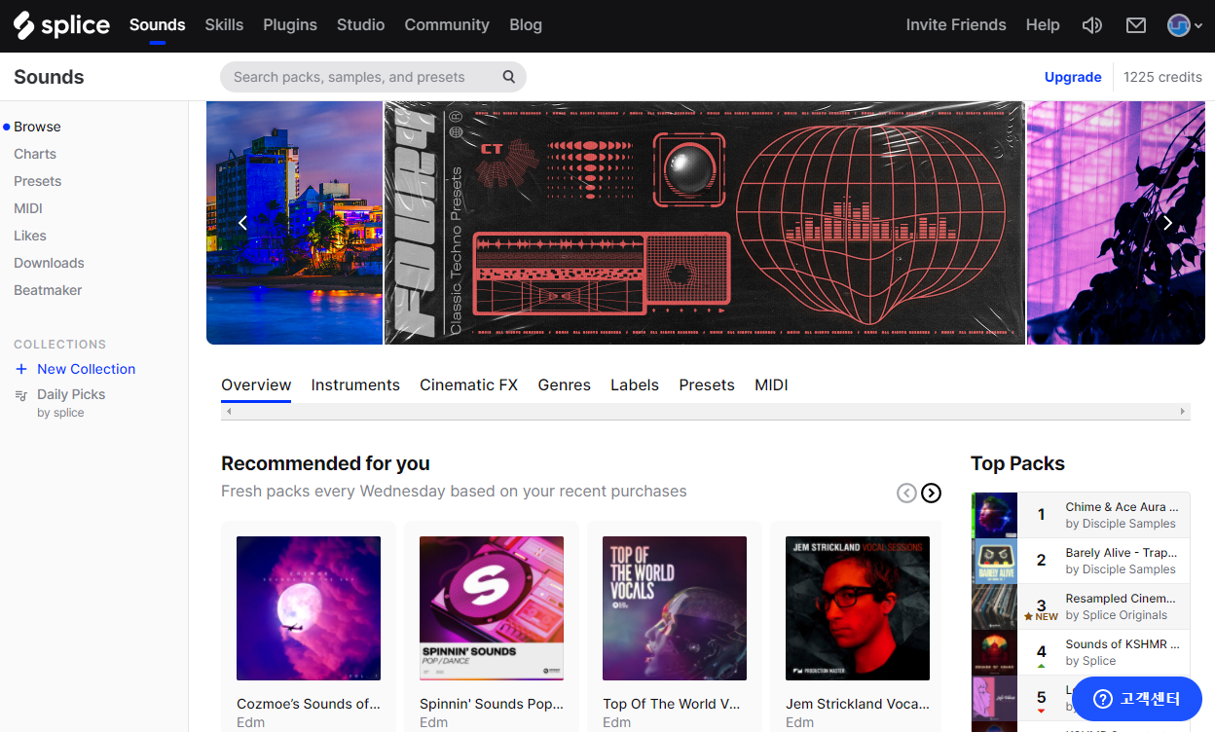The height and width of the screenshot is (732, 1215).
Task: Click the next recommended packs arrow
Action: point(932,494)
